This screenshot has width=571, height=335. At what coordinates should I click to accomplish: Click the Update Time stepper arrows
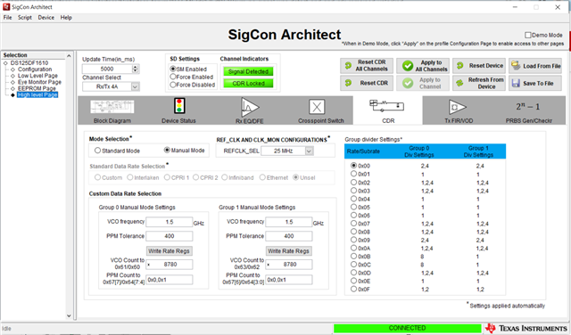point(136,69)
